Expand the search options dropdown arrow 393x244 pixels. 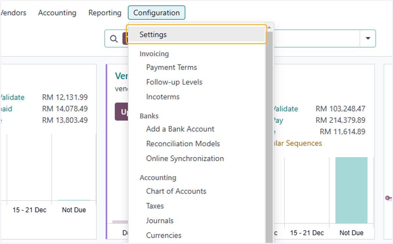pyautogui.click(x=368, y=39)
